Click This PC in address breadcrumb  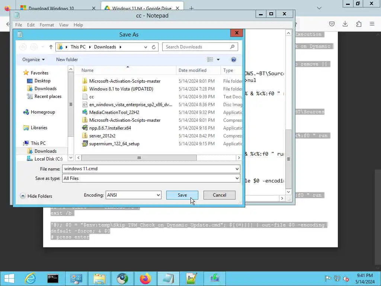78,47
